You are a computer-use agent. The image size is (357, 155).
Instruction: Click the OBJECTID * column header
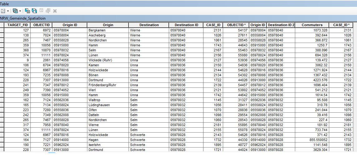pos(236,25)
